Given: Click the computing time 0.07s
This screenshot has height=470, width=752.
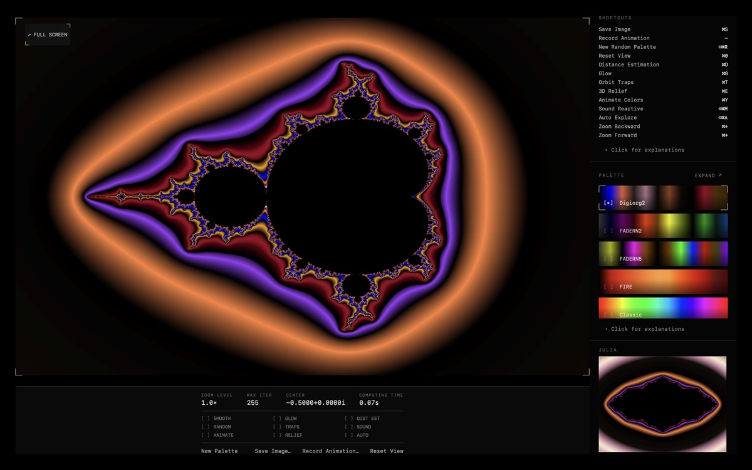Looking at the screenshot, I should click(x=369, y=403).
